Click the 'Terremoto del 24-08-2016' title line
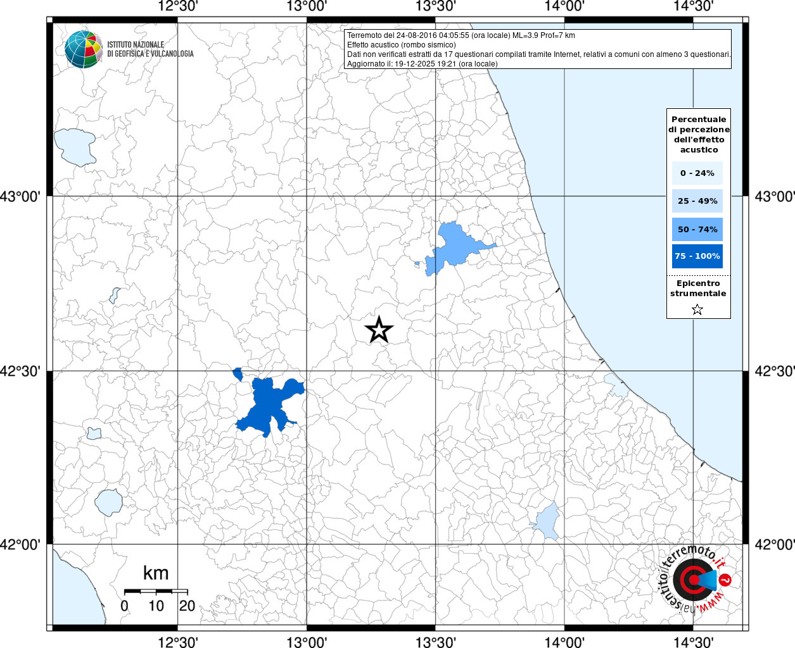Screen dimensions: 795x648 click(x=461, y=35)
